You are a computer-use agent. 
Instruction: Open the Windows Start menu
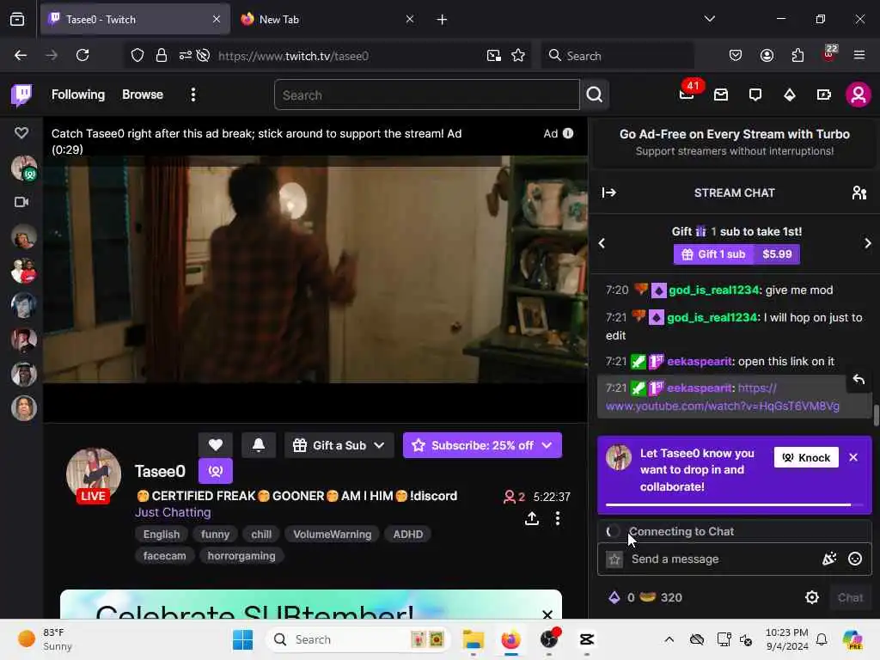pos(242,639)
